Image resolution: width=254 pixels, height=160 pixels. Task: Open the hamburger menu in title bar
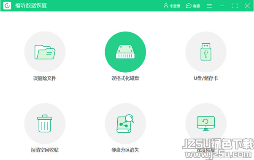[x=209, y=6]
